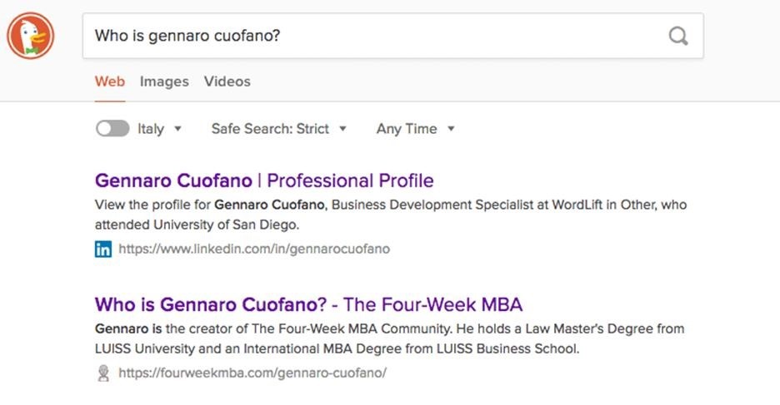This screenshot has width=780, height=405.
Task: Click the LinkedIn favicon icon
Action: coord(103,249)
